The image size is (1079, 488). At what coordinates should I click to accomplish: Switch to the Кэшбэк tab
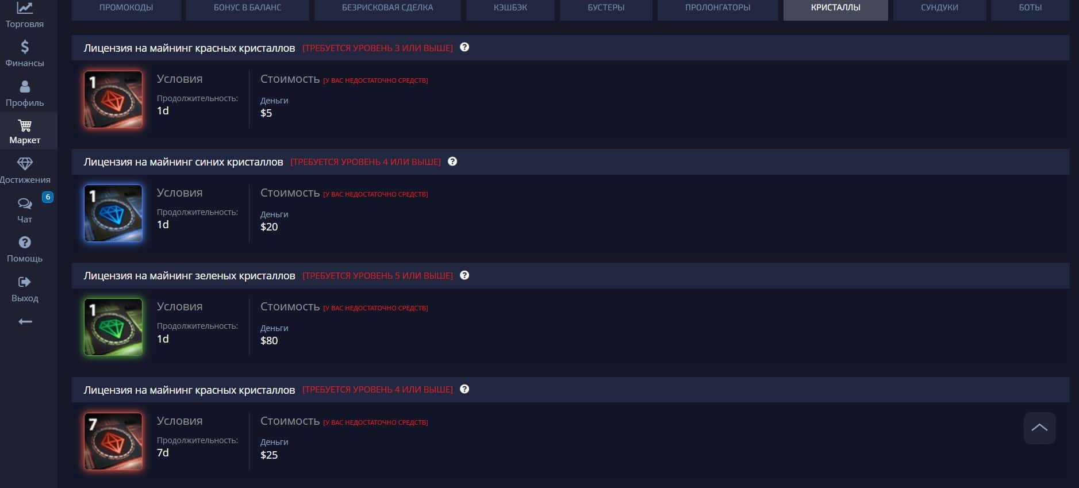tap(510, 8)
